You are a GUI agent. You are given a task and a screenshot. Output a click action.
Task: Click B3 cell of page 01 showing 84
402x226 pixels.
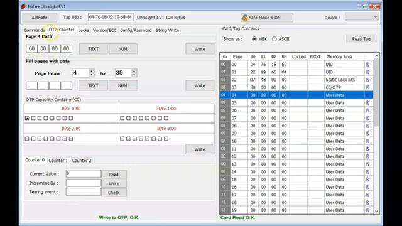[x=284, y=72]
